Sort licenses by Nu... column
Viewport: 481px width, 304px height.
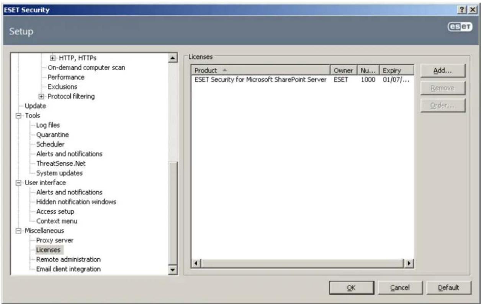pos(368,71)
